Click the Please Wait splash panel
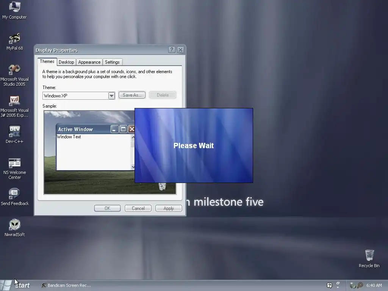 point(194,145)
